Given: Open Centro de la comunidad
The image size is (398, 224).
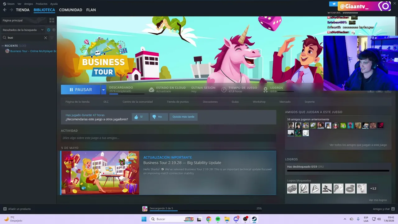Looking at the screenshot, I should click(x=137, y=102).
